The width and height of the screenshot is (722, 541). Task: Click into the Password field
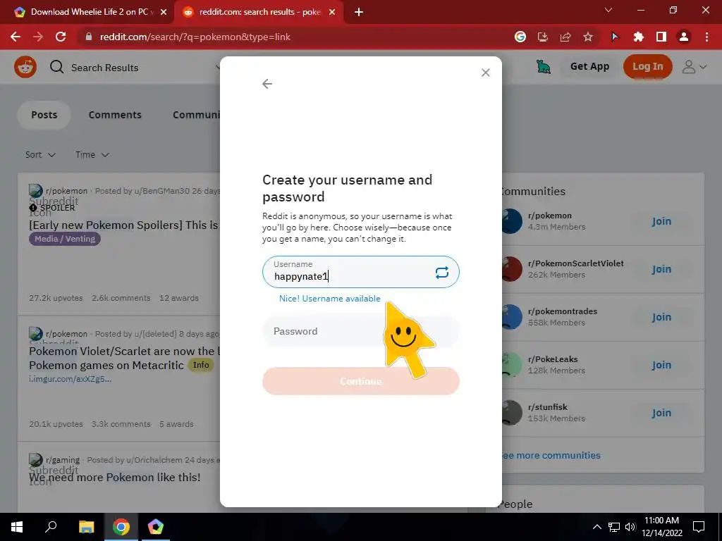click(x=360, y=331)
